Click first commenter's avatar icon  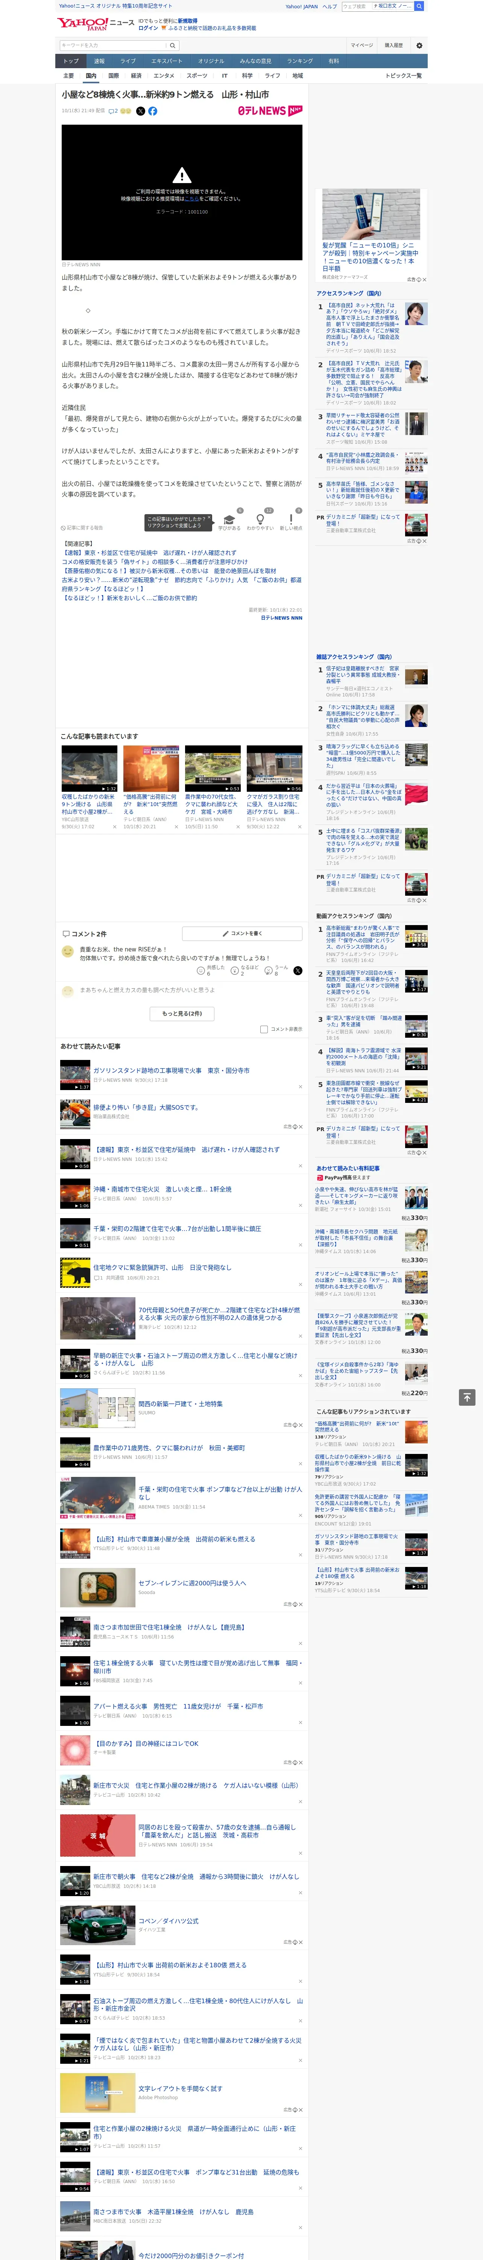67,951
